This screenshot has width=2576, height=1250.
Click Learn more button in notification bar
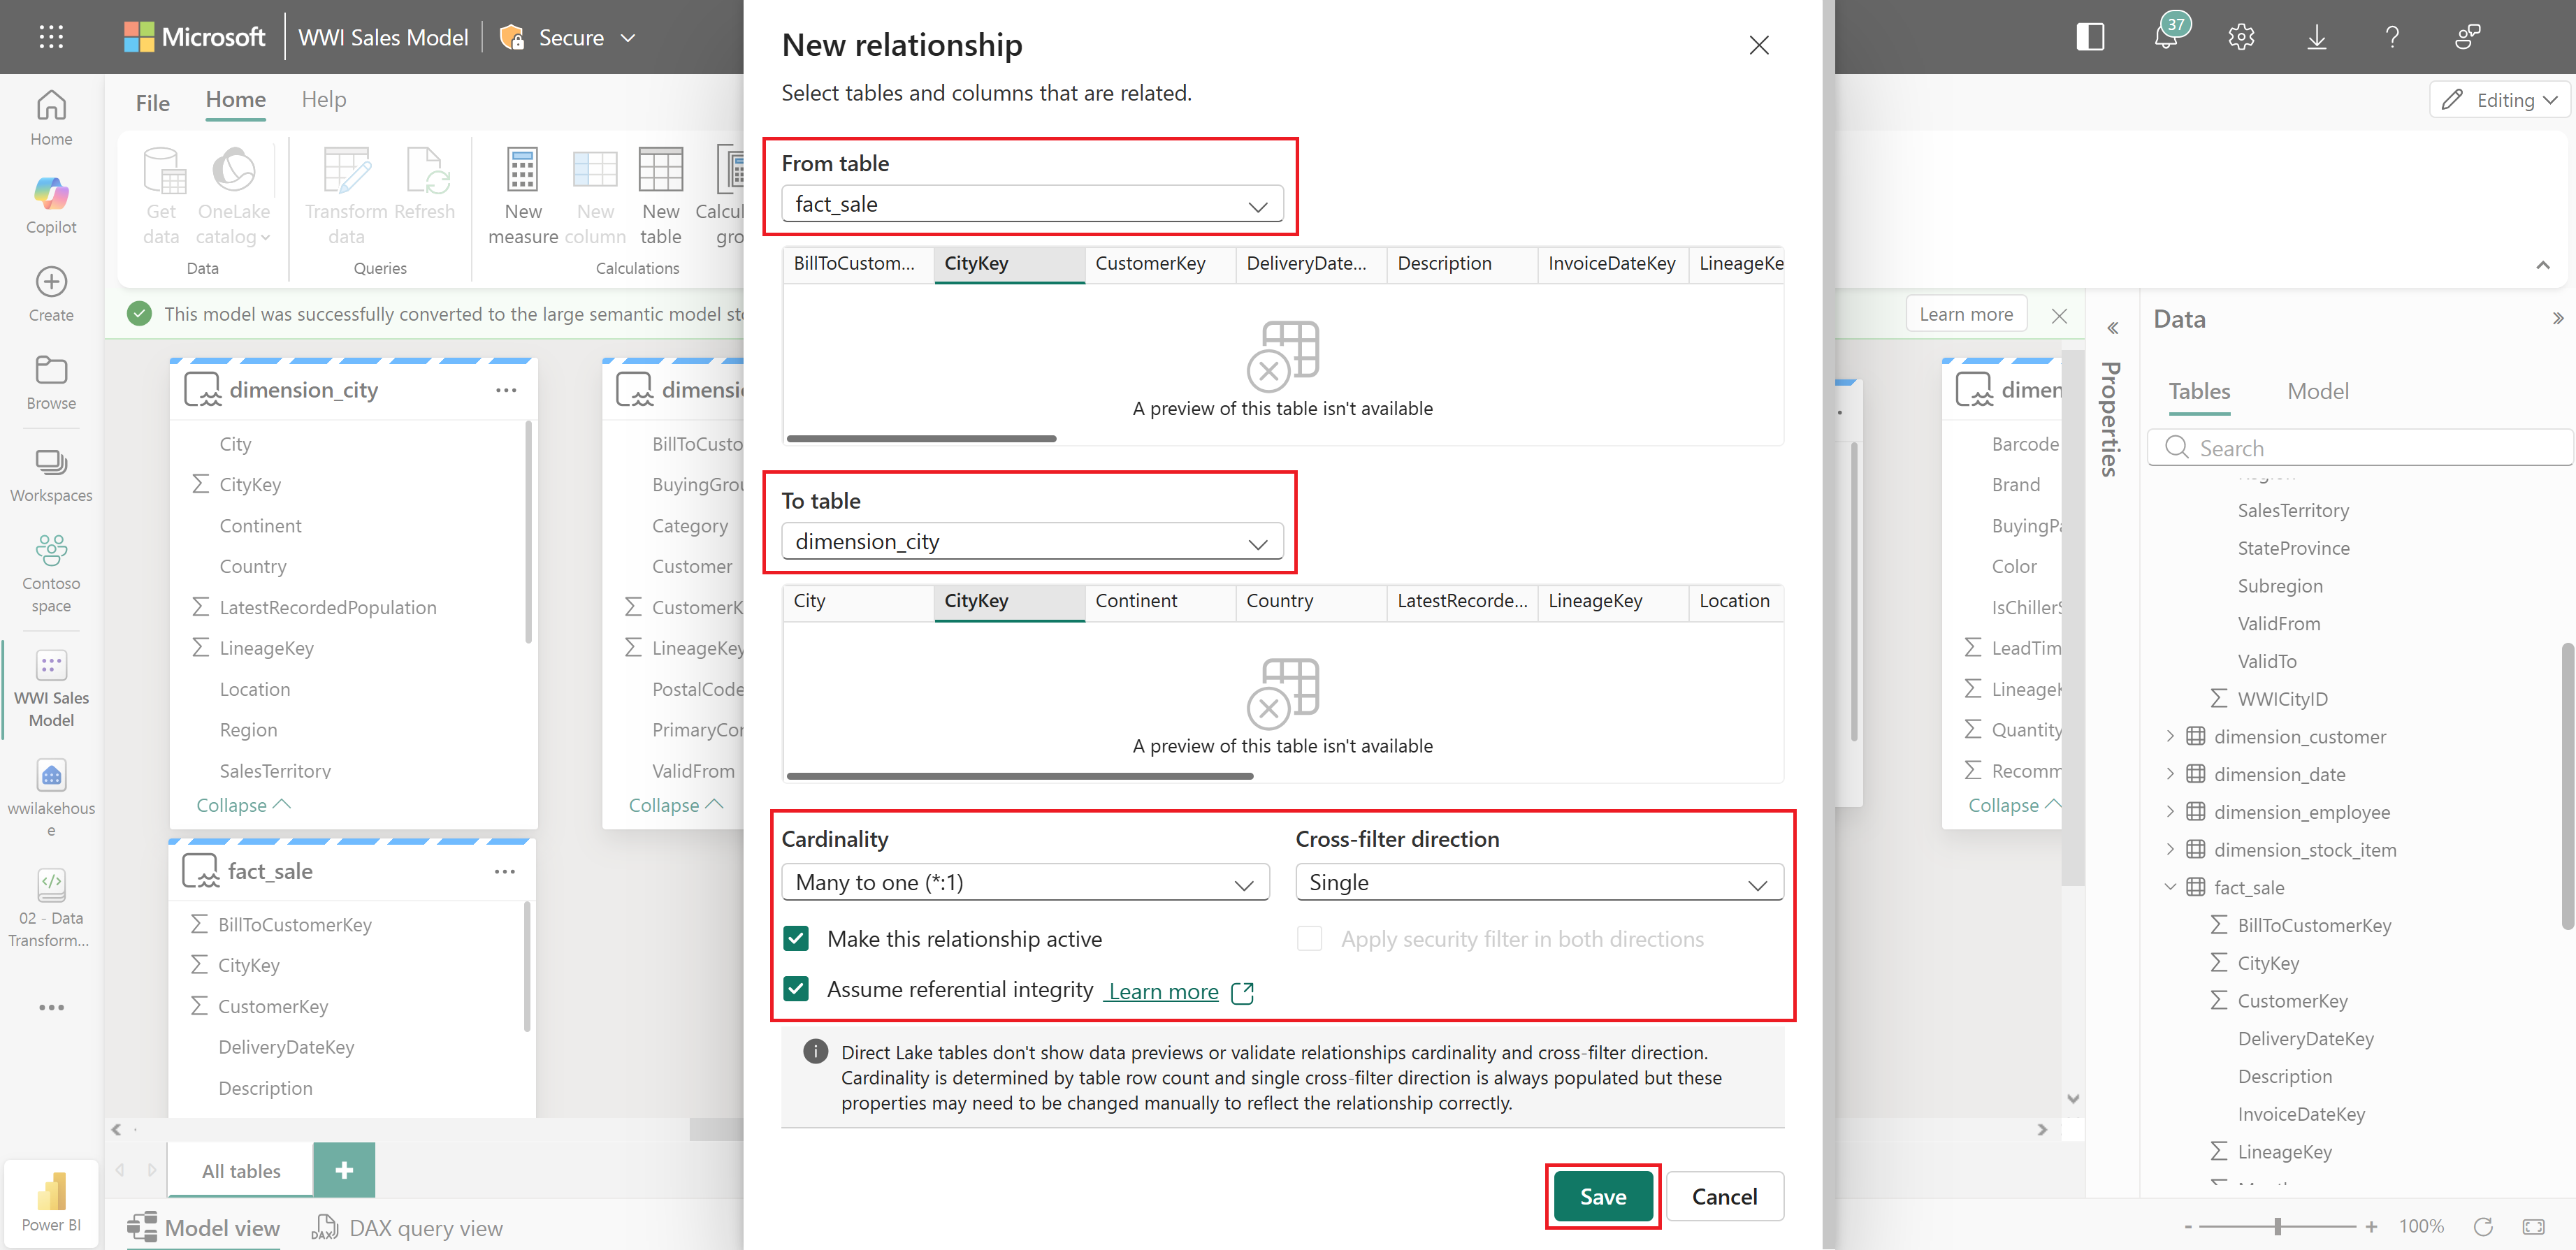1965,314
